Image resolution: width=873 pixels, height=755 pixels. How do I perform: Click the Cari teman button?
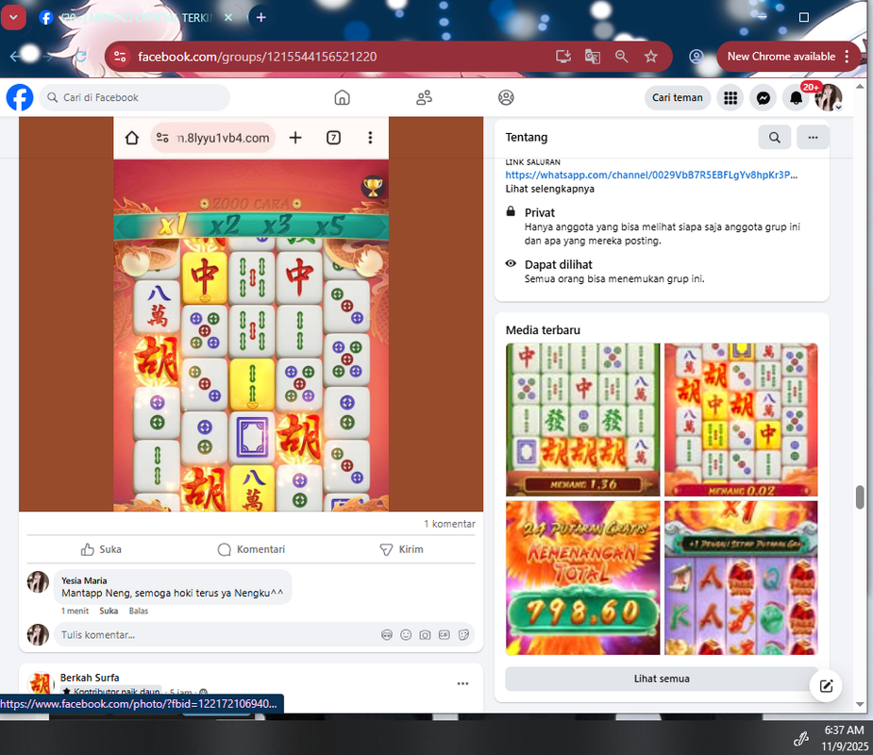click(677, 97)
